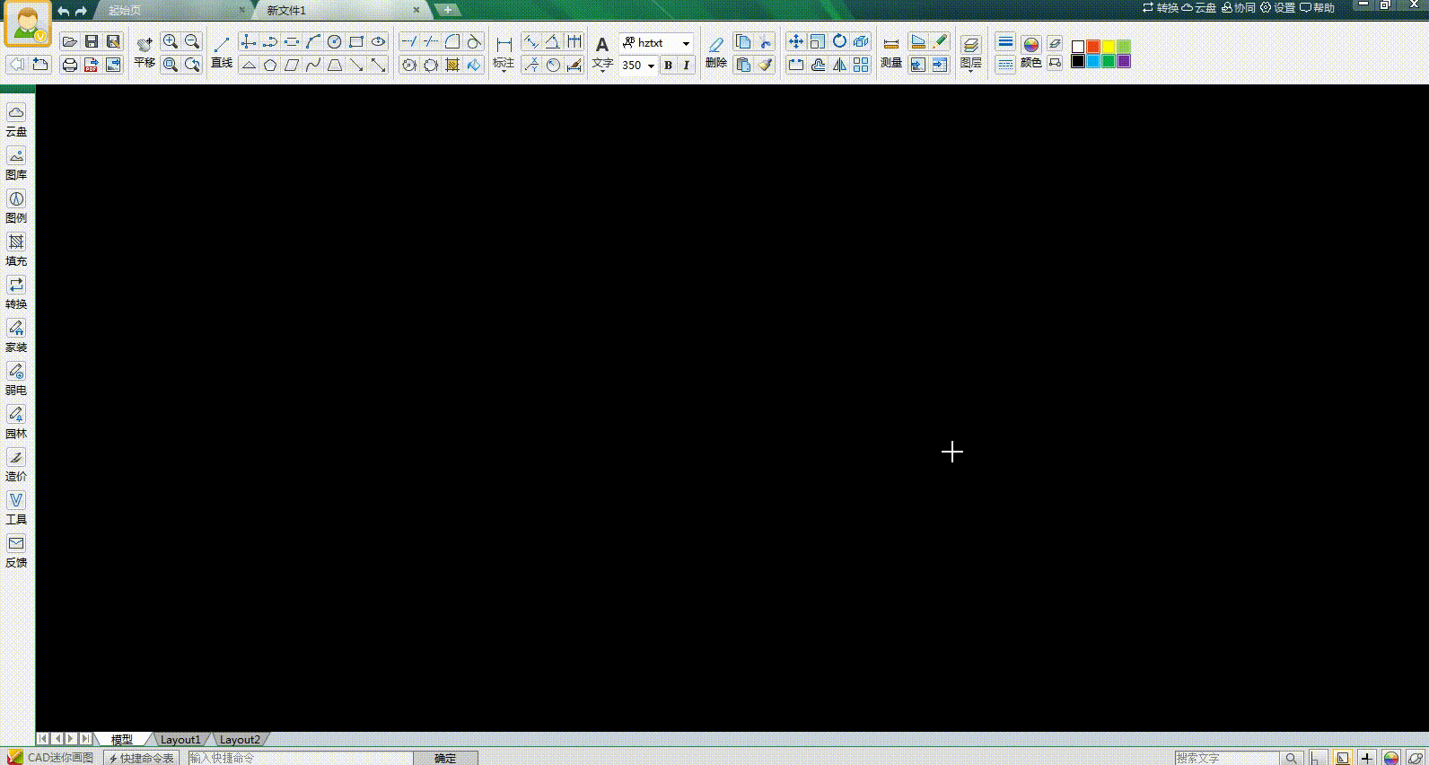Pick the circle drawing tool

pos(334,42)
